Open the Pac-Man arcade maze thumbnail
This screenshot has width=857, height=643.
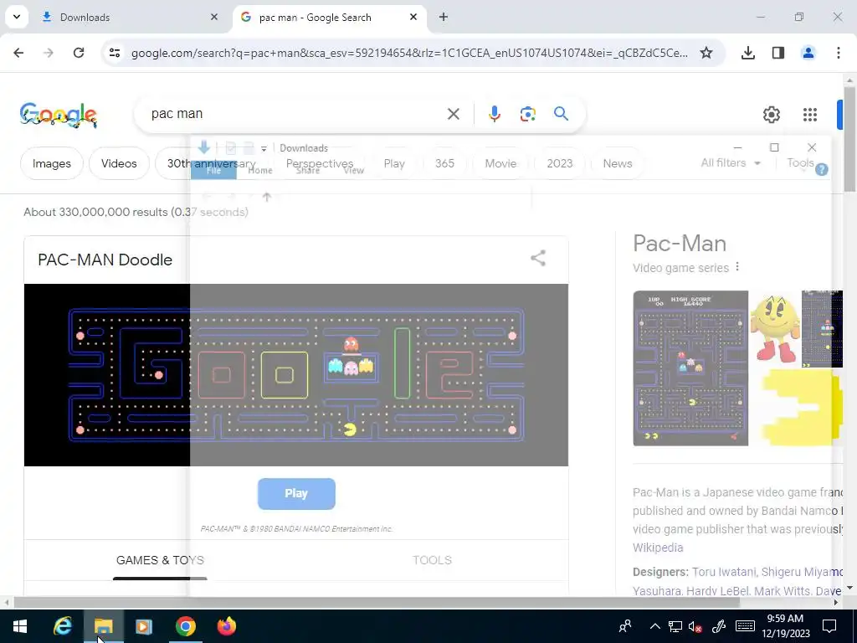point(690,368)
